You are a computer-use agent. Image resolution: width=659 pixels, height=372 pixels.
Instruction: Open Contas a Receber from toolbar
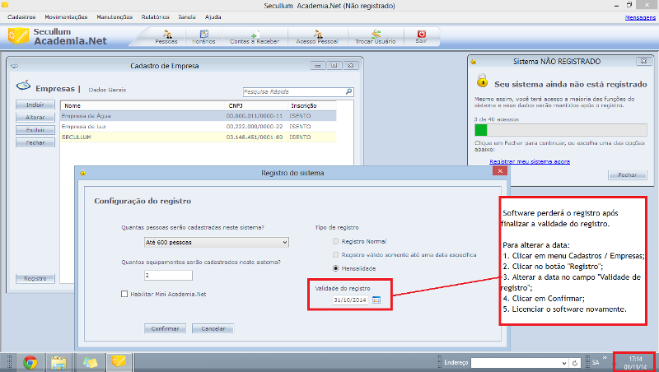pyautogui.click(x=254, y=36)
